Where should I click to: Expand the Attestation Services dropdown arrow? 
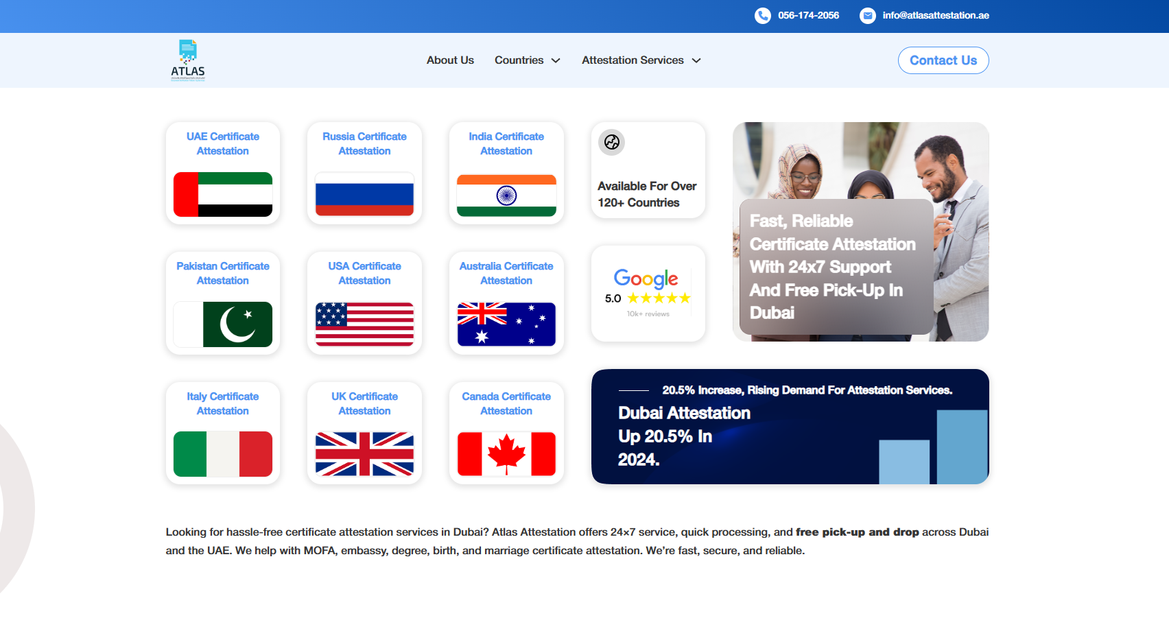696,61
